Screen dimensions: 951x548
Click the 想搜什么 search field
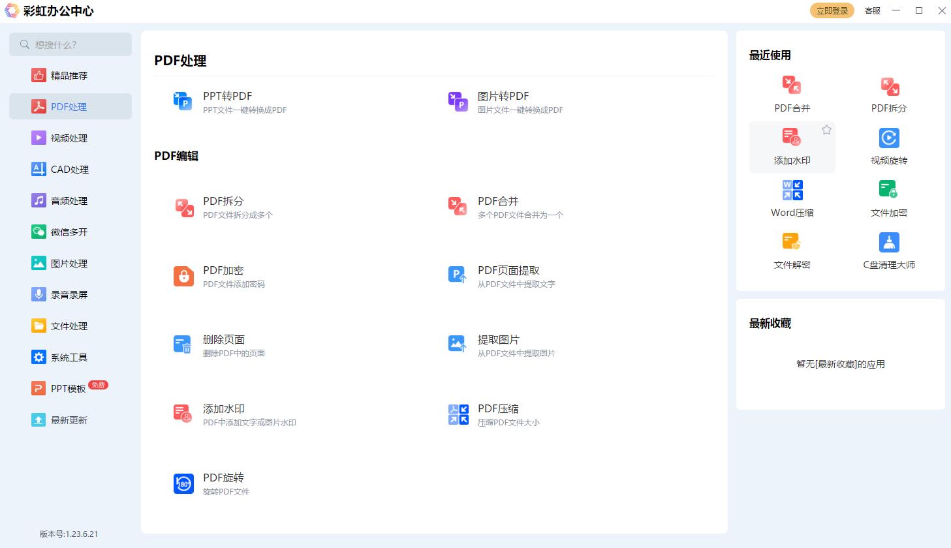[70, 44]
